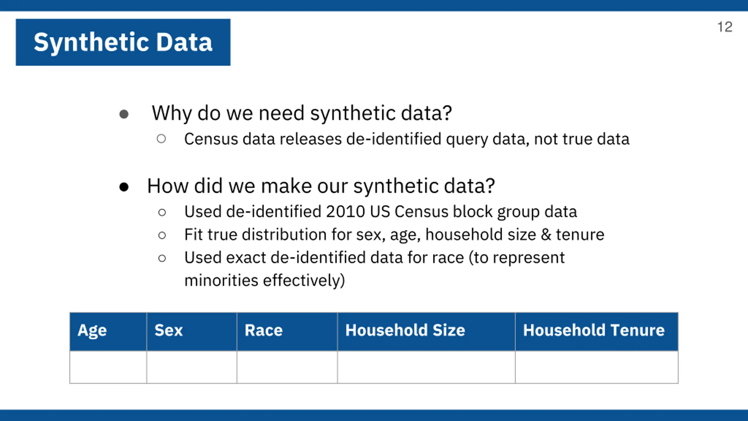This screenshot has width=748, height=421.
Task: Select the Household Tenure column header
Action: coord(597,332)
